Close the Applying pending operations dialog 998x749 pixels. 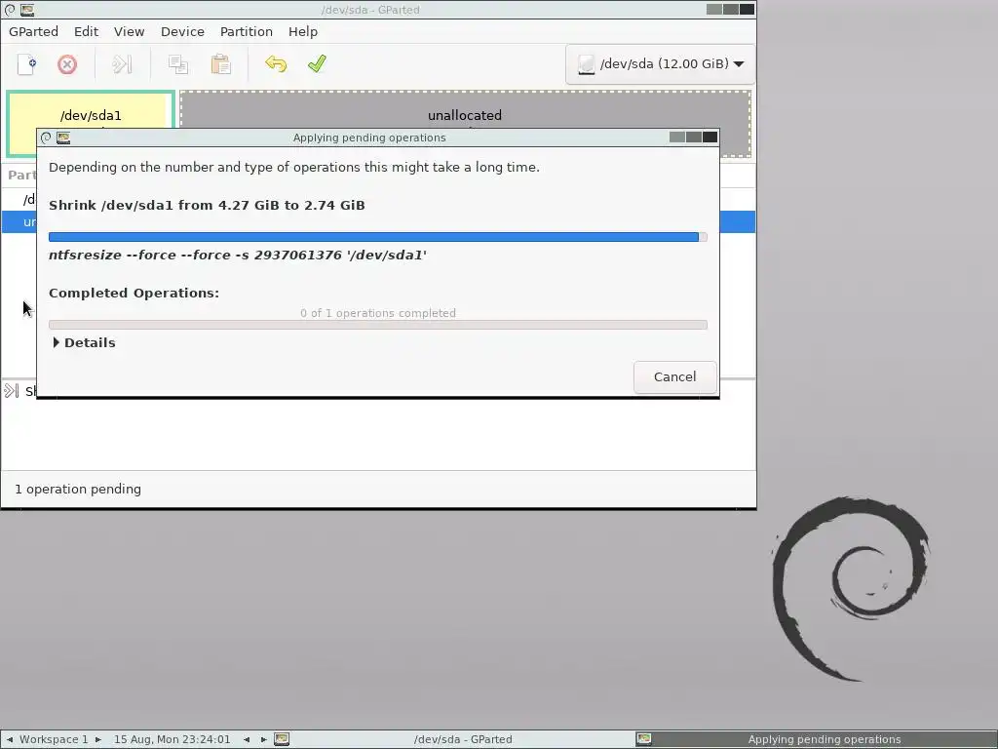[x=710, y=137]
